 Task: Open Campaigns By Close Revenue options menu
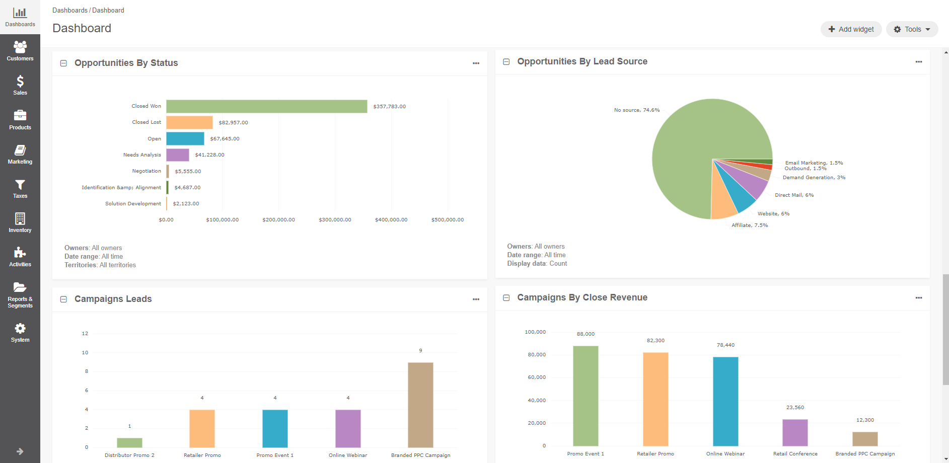coord(919,298)
